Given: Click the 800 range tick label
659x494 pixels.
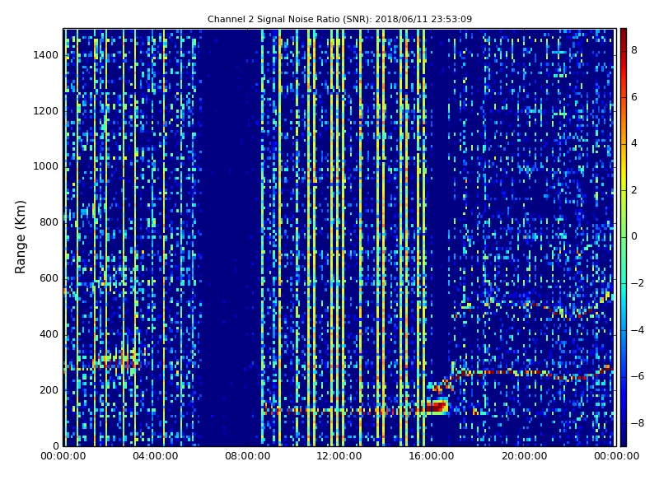Looking at the screenshot, I should click(49, 222).
